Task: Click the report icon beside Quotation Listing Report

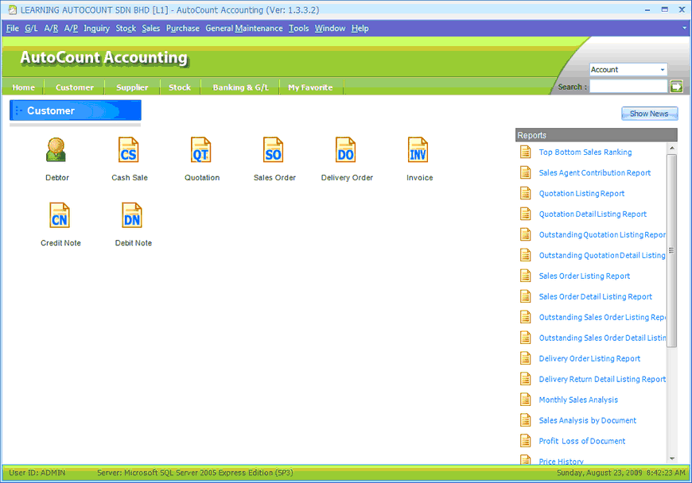Action: [x=525, y=194]
